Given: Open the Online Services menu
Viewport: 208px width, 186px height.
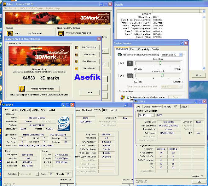Looking at the screenshot, I should pyautogui.click(x=36, y=8).
